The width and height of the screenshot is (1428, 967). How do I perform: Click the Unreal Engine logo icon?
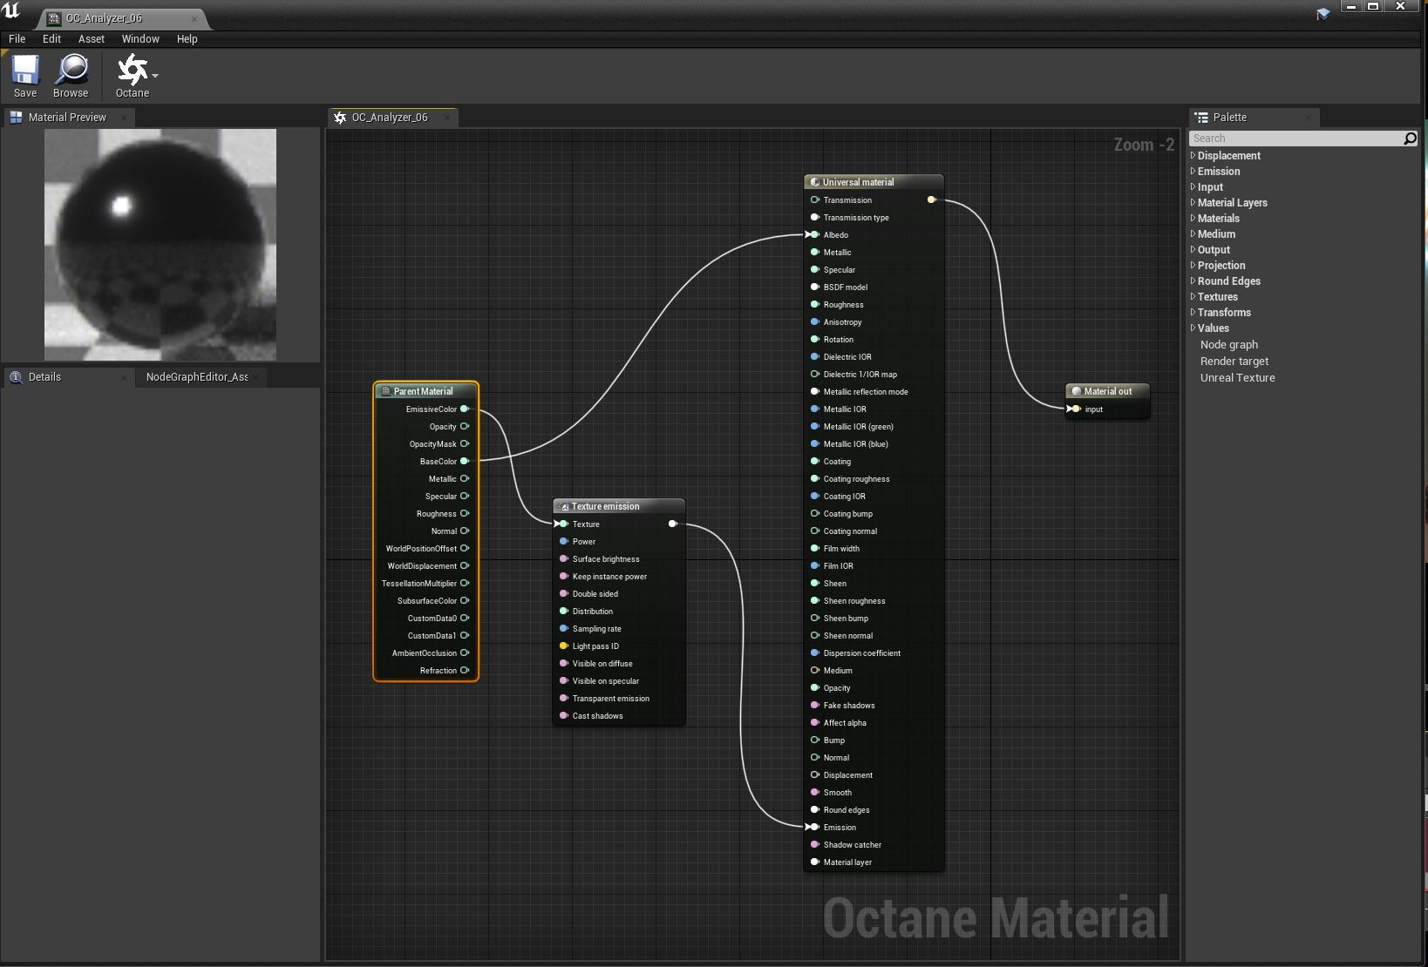[x=11, y=10]
